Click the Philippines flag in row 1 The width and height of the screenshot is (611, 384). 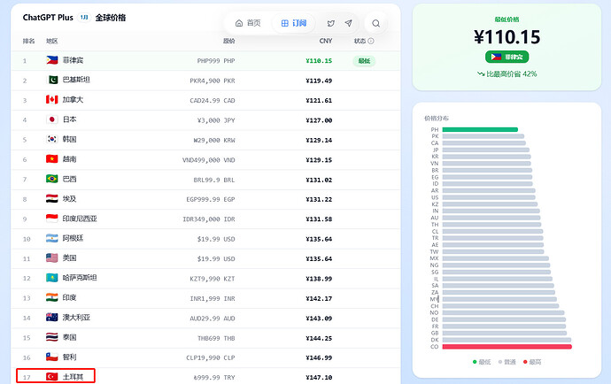pos(52,60)
